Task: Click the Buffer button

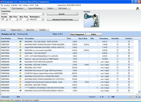Action: tap(94, 34)
